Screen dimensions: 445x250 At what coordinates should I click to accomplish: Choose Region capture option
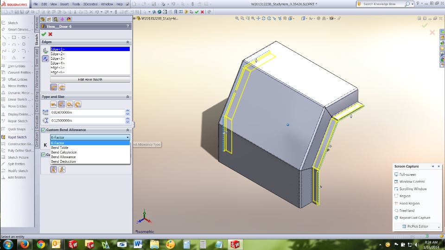pos(402,196)
